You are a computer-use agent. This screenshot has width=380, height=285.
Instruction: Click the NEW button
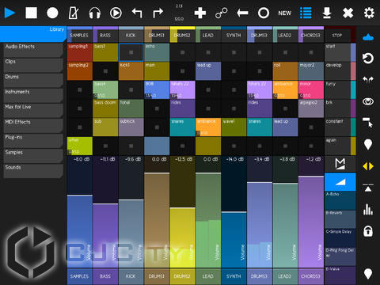pos(284,13)
